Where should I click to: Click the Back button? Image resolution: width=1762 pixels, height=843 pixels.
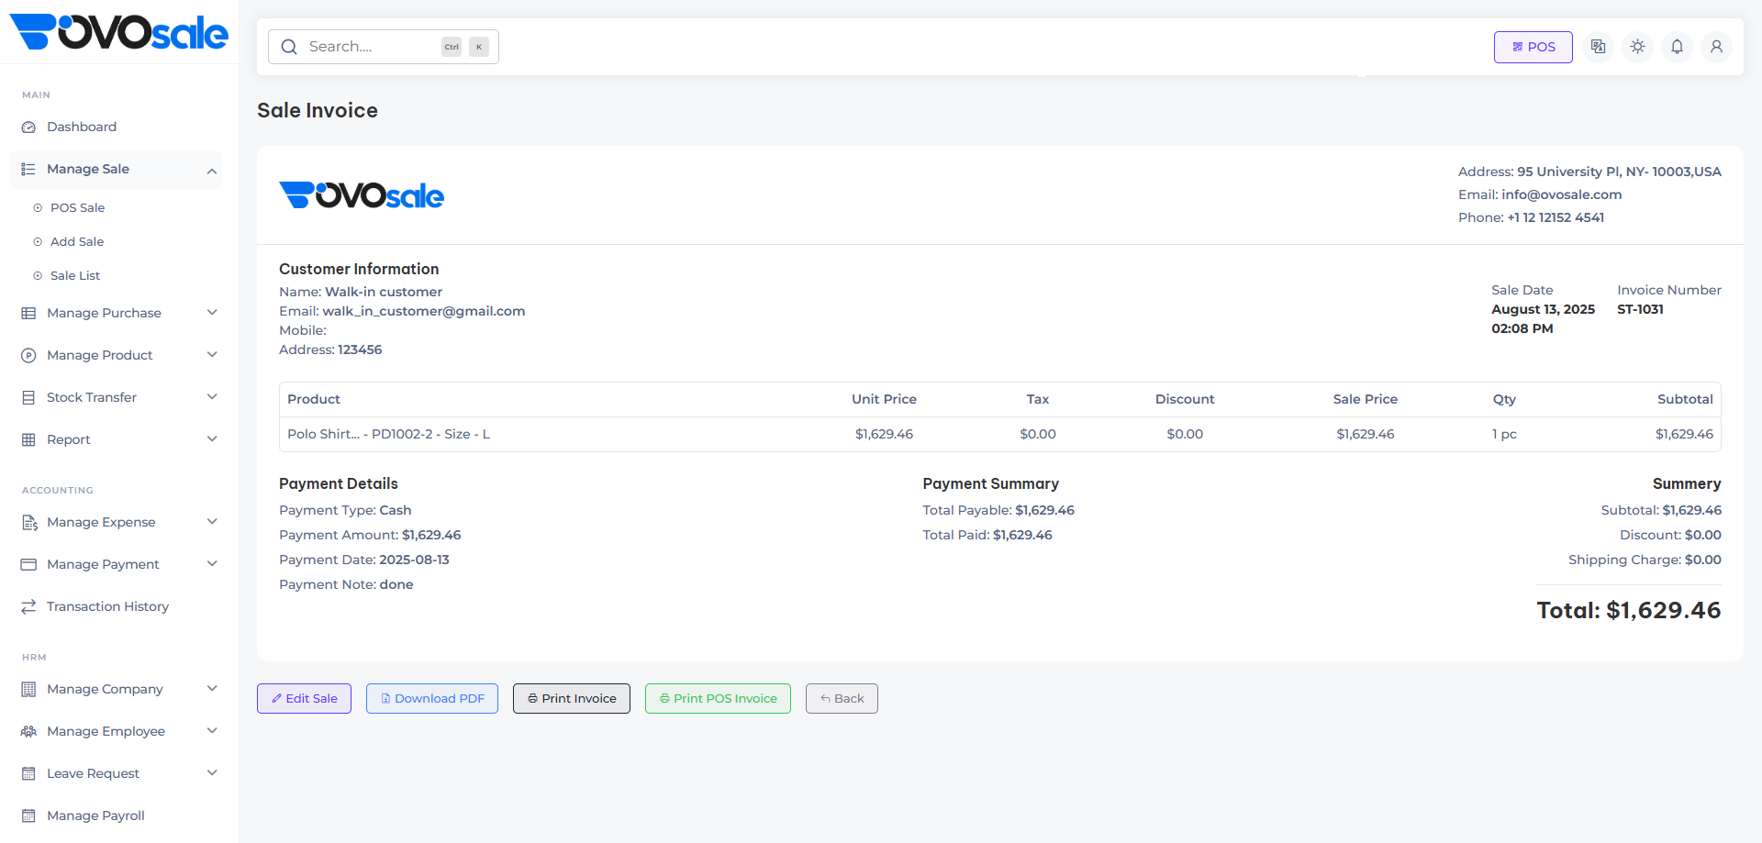[x=842, y=699]
